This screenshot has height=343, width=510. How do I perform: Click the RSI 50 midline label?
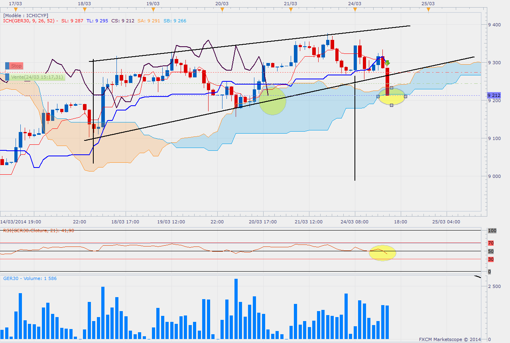(x=491, y=251)
